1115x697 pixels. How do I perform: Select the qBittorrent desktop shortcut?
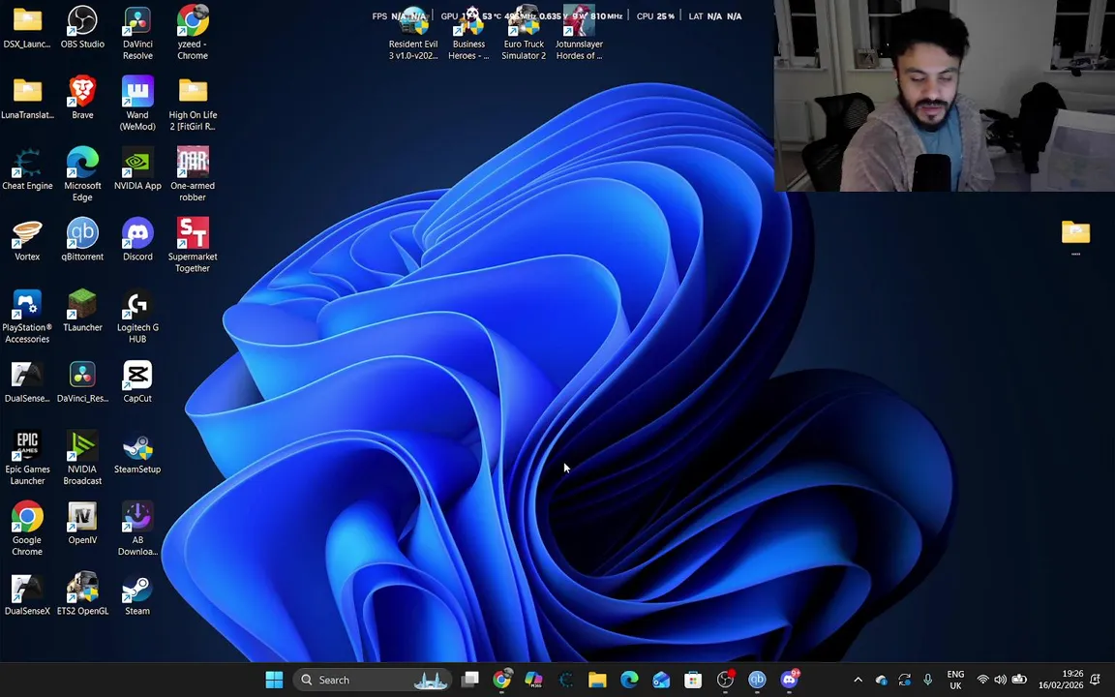tap(82, 240)
